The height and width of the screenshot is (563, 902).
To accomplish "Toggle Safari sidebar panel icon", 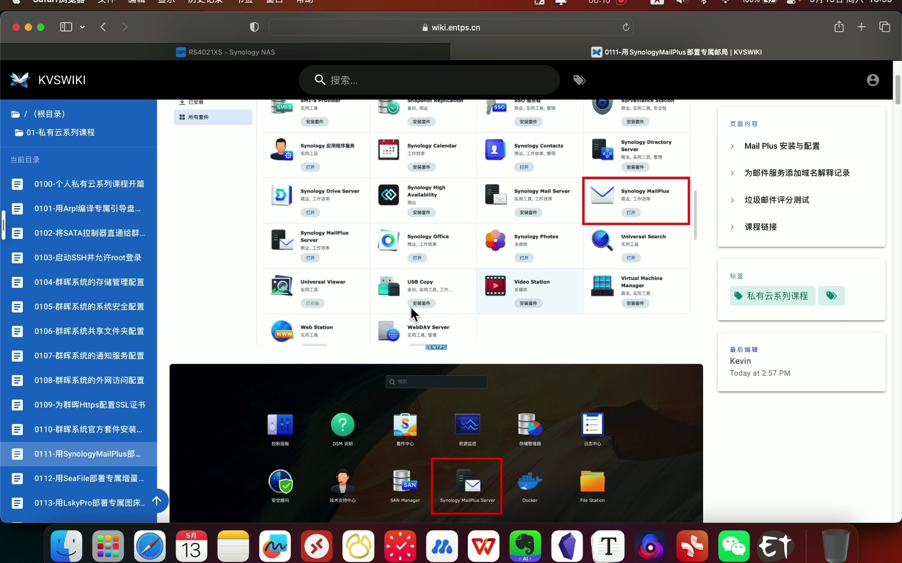I will [66, 27].
